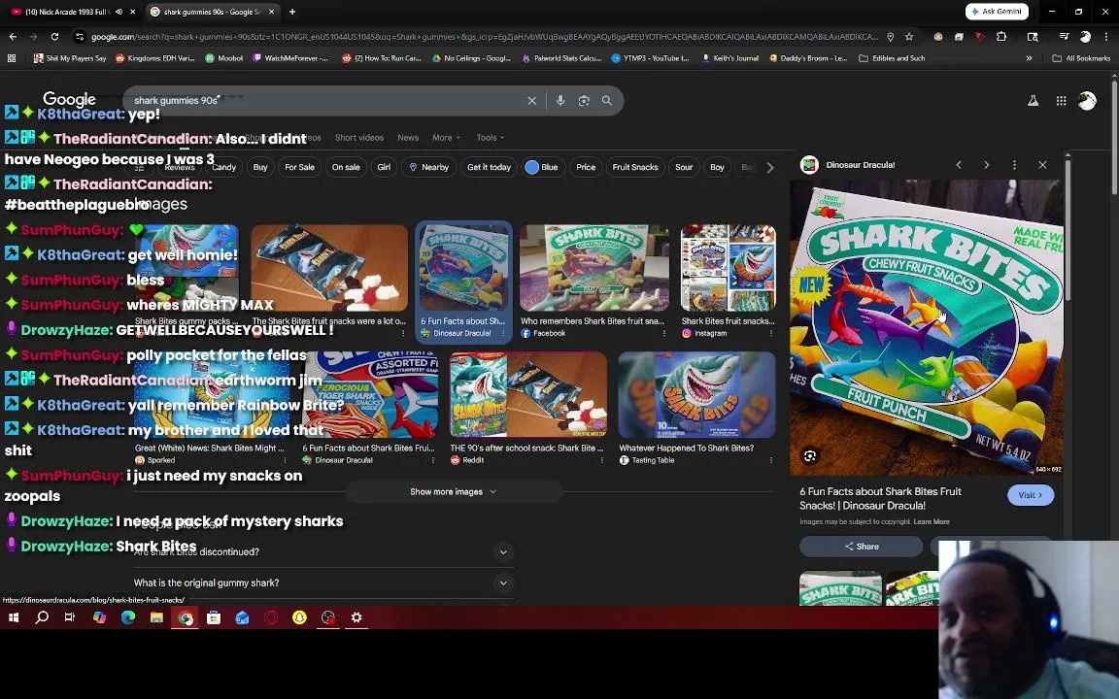1119x699 pixels.
Task: Share the previewed image
Action: [862, 547]
